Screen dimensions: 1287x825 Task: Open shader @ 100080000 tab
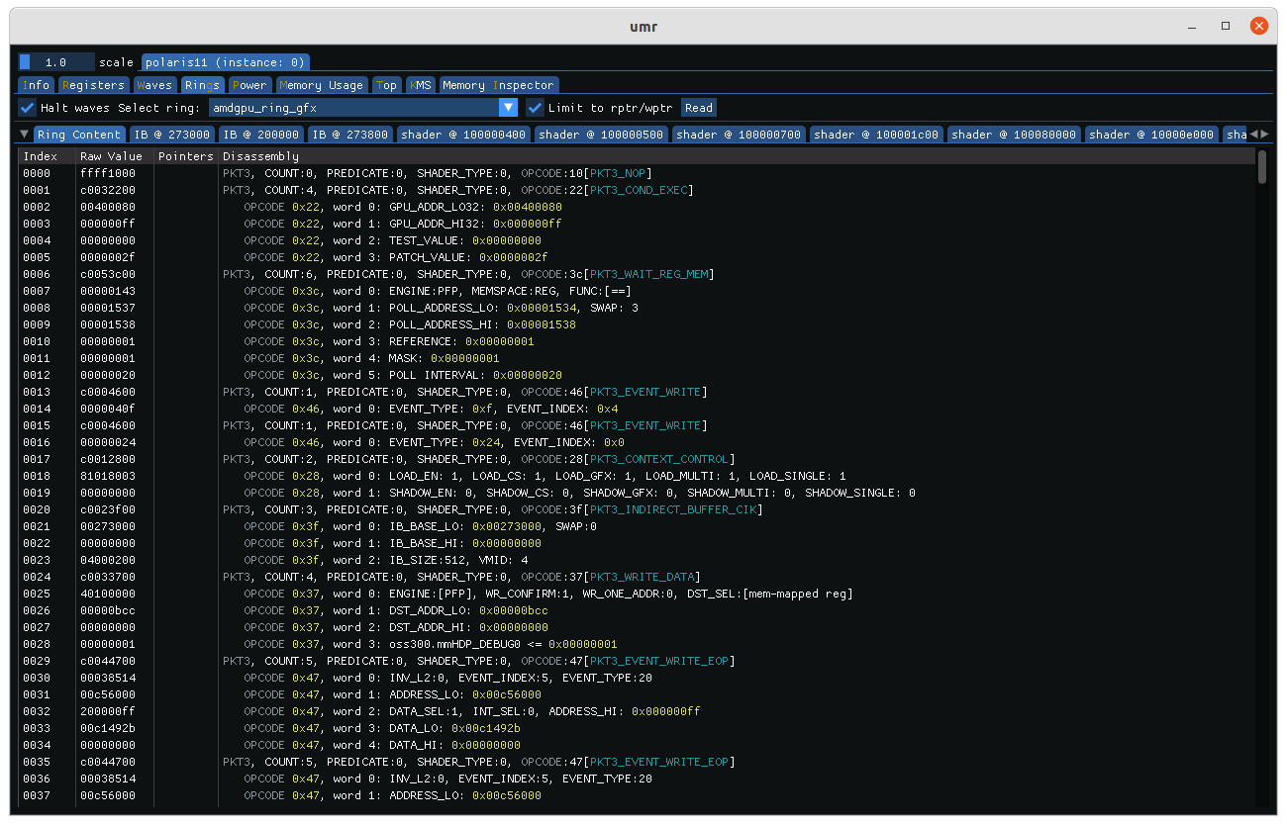coord(1014,135)
